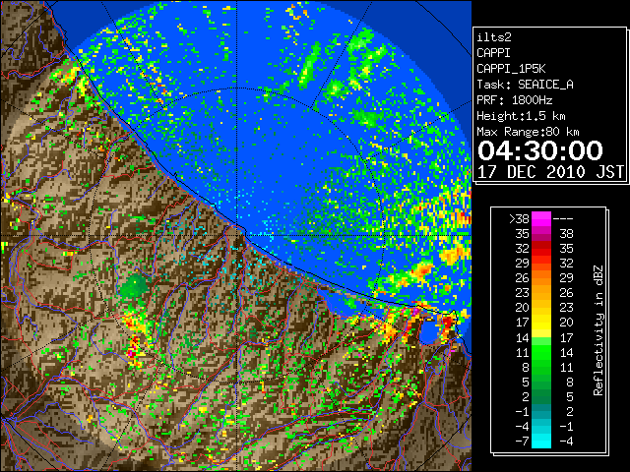Screen dimensions: 630x472
Task: Click the 'PRF: 1800Hz' line
Action: pos(514,100)
